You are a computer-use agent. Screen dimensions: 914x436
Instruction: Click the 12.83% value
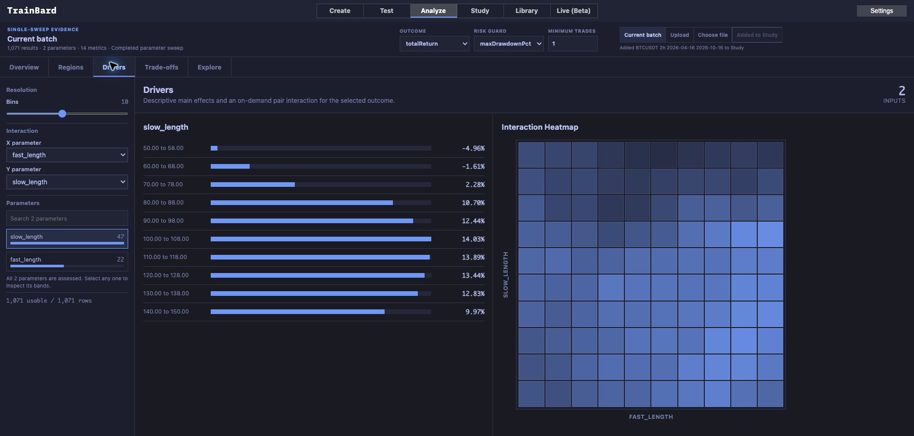473,294
